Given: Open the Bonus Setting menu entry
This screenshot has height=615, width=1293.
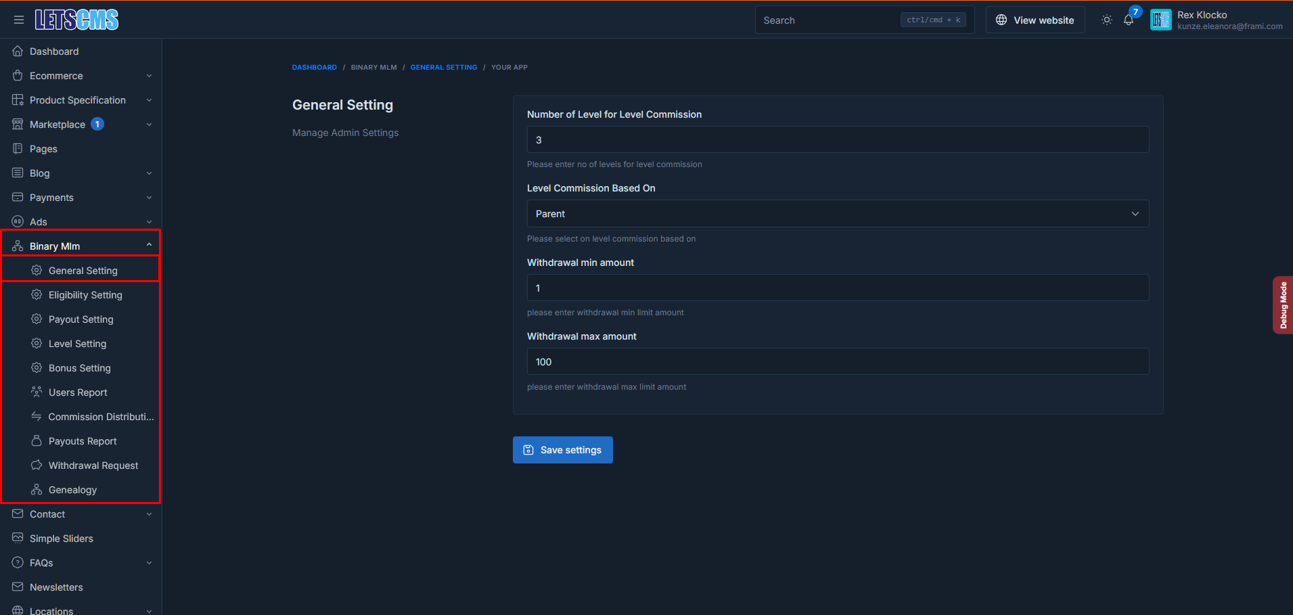Looking at the screenshot, I should 80,367.
